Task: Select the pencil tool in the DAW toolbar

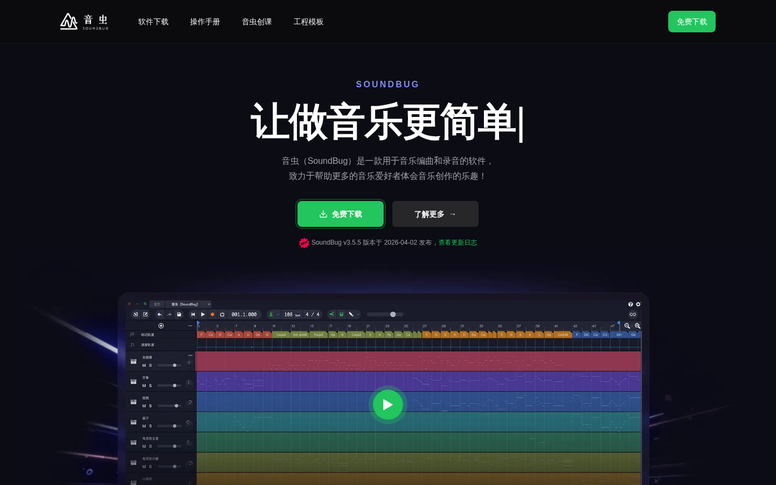Action: [x=351, y=314]
